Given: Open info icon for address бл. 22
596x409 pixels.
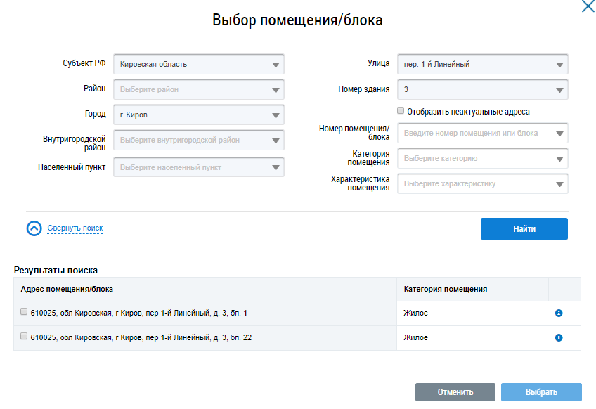Looking at the screenshot, I should pos(559,337).
